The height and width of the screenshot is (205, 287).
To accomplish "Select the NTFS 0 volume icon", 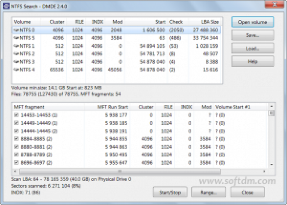I will pyautogui.click(x=16, y=30).
